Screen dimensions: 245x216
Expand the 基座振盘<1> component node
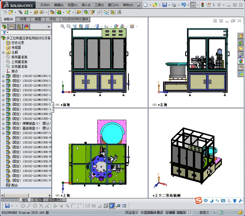[3, 128]
